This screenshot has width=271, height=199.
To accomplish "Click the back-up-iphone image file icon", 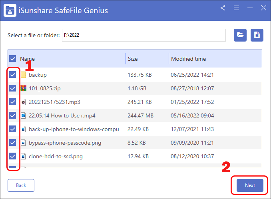I will tap(23, 129).
